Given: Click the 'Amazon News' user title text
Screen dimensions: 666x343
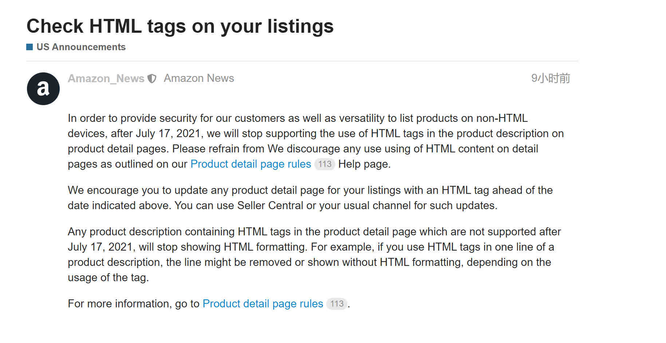Looking at the screenshot, I should tap(199, 78).
